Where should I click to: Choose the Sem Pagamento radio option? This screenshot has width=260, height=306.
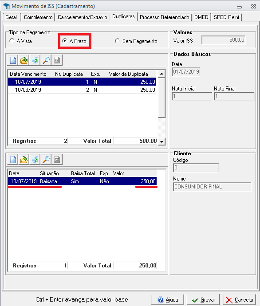click(136, 41)
